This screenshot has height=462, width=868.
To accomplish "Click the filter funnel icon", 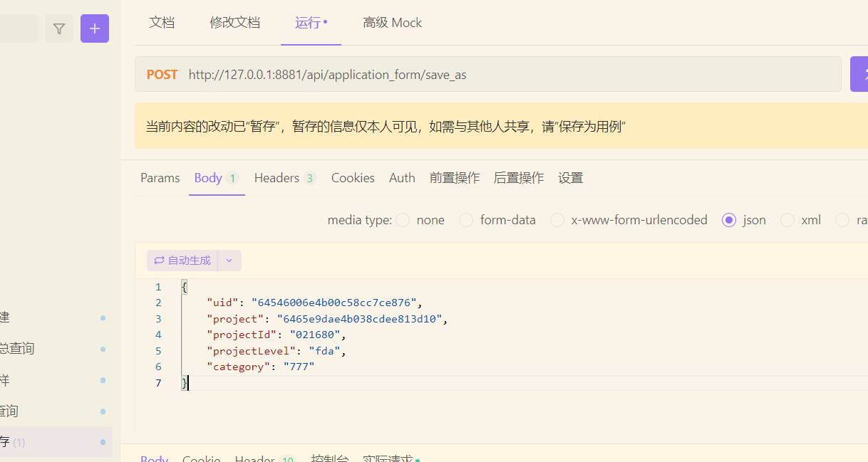I will tap(59, 28).
